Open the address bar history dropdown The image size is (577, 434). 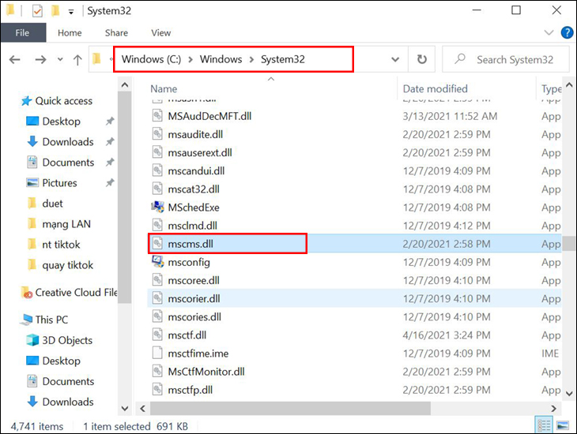395,59
